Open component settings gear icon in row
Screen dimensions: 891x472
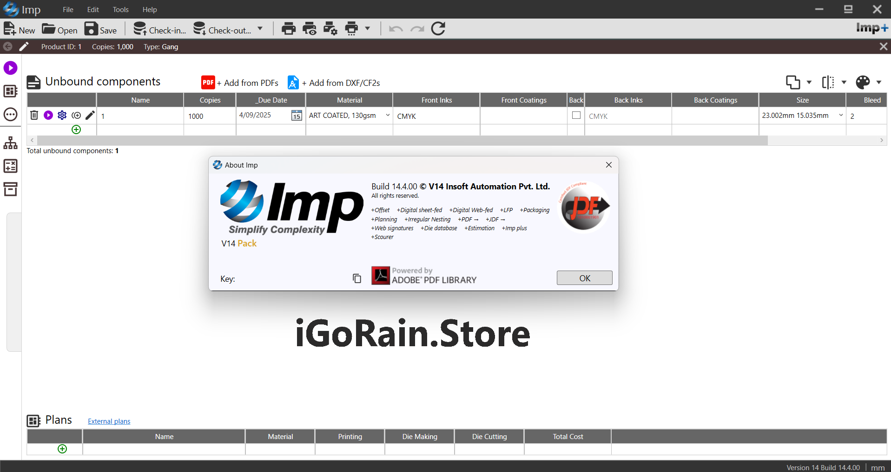(62, 115)
